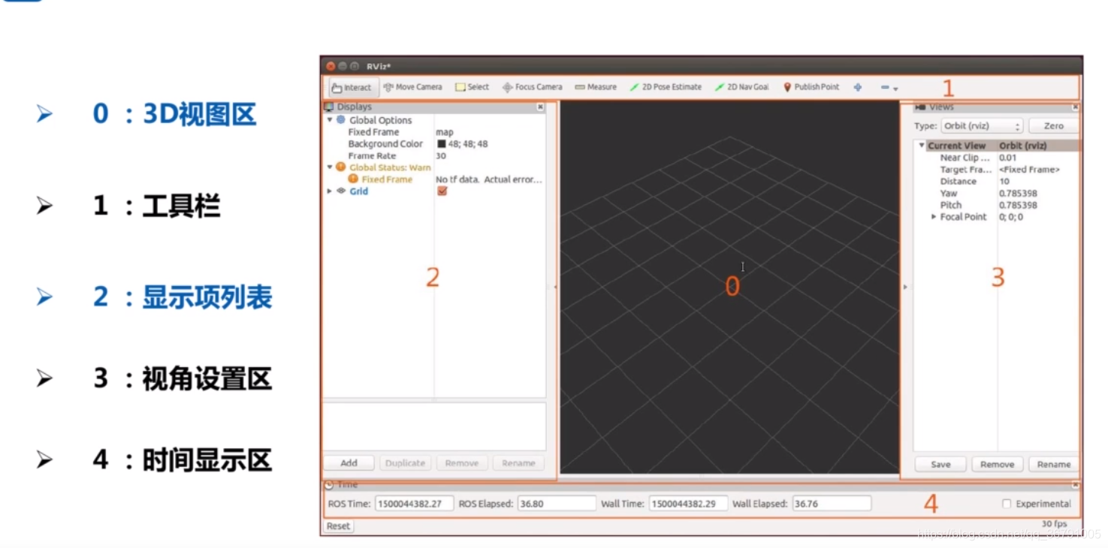Click the ROS Elapsed field
Image resolution: width=1108 pixels, height=548 pixels.
point(557,504)
